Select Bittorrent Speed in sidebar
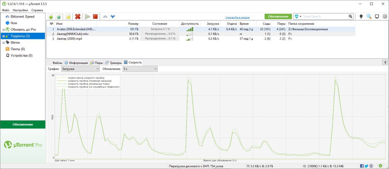This screenshot has width=389, height=169. 22,17
